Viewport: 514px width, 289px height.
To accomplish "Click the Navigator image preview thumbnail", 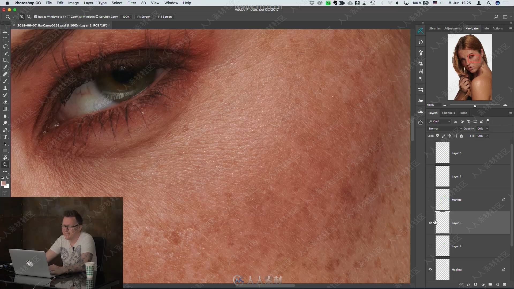I will [470, 67].
